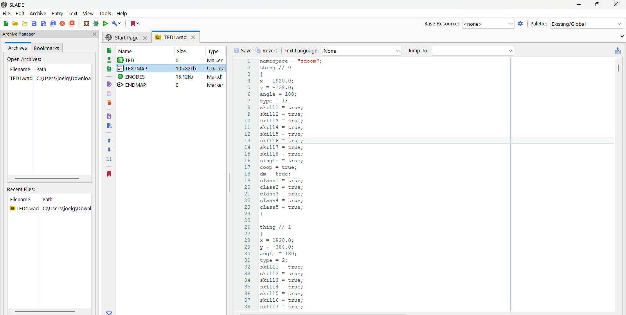626x315 pixels.
Task: Open the Palette dropdown
Action: 586,24
